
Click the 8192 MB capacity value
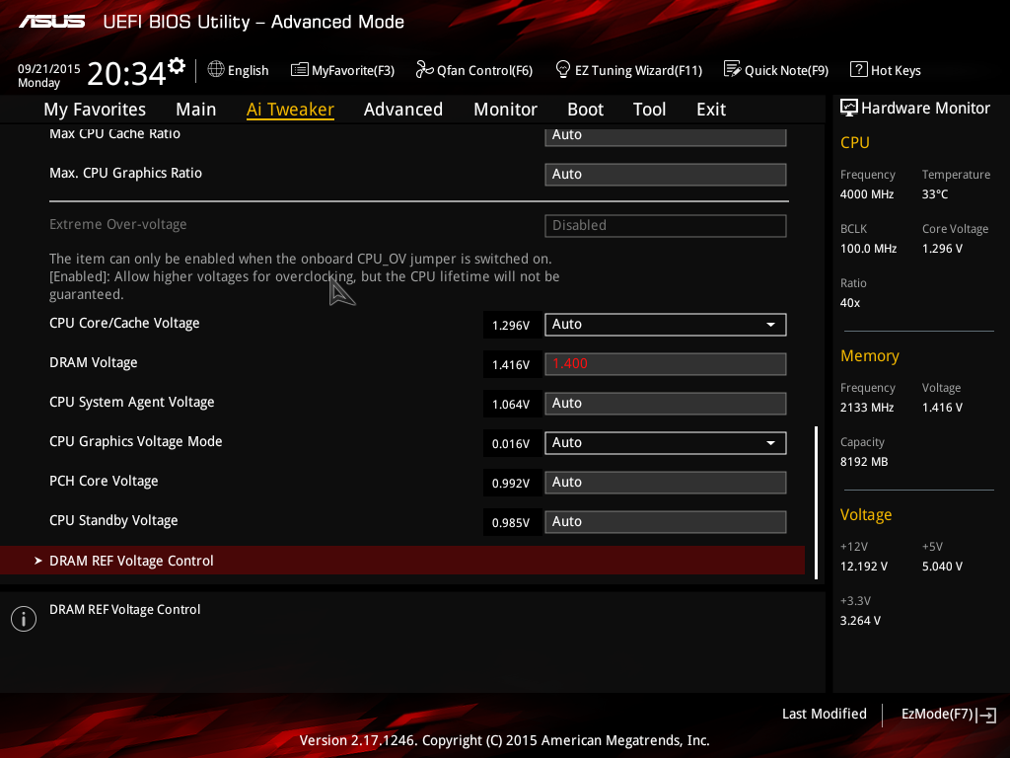(864, 462)
